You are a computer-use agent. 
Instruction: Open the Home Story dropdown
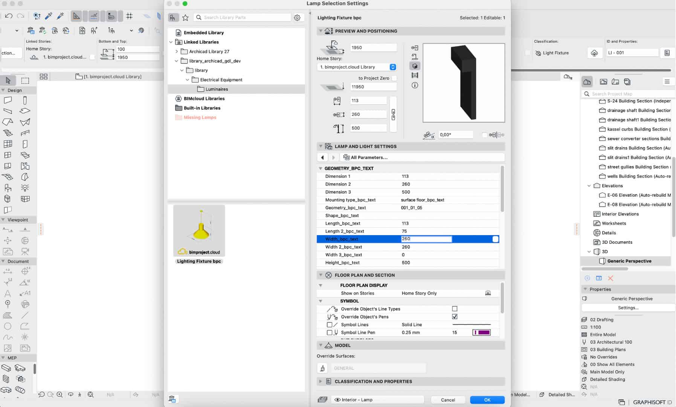point(393,67)
